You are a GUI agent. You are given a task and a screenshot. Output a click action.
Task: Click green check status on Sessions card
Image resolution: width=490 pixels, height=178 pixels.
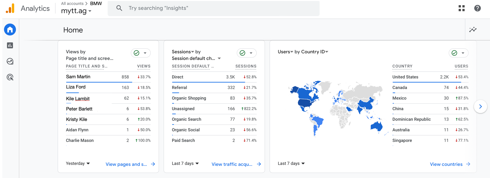(x=242, y=53)
